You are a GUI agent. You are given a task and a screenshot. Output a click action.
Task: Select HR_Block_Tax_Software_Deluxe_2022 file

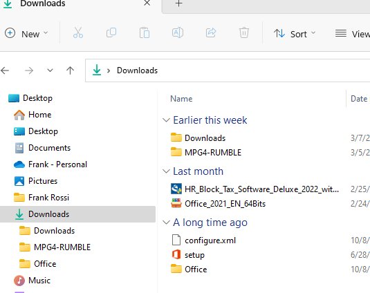tap(261, 189)
